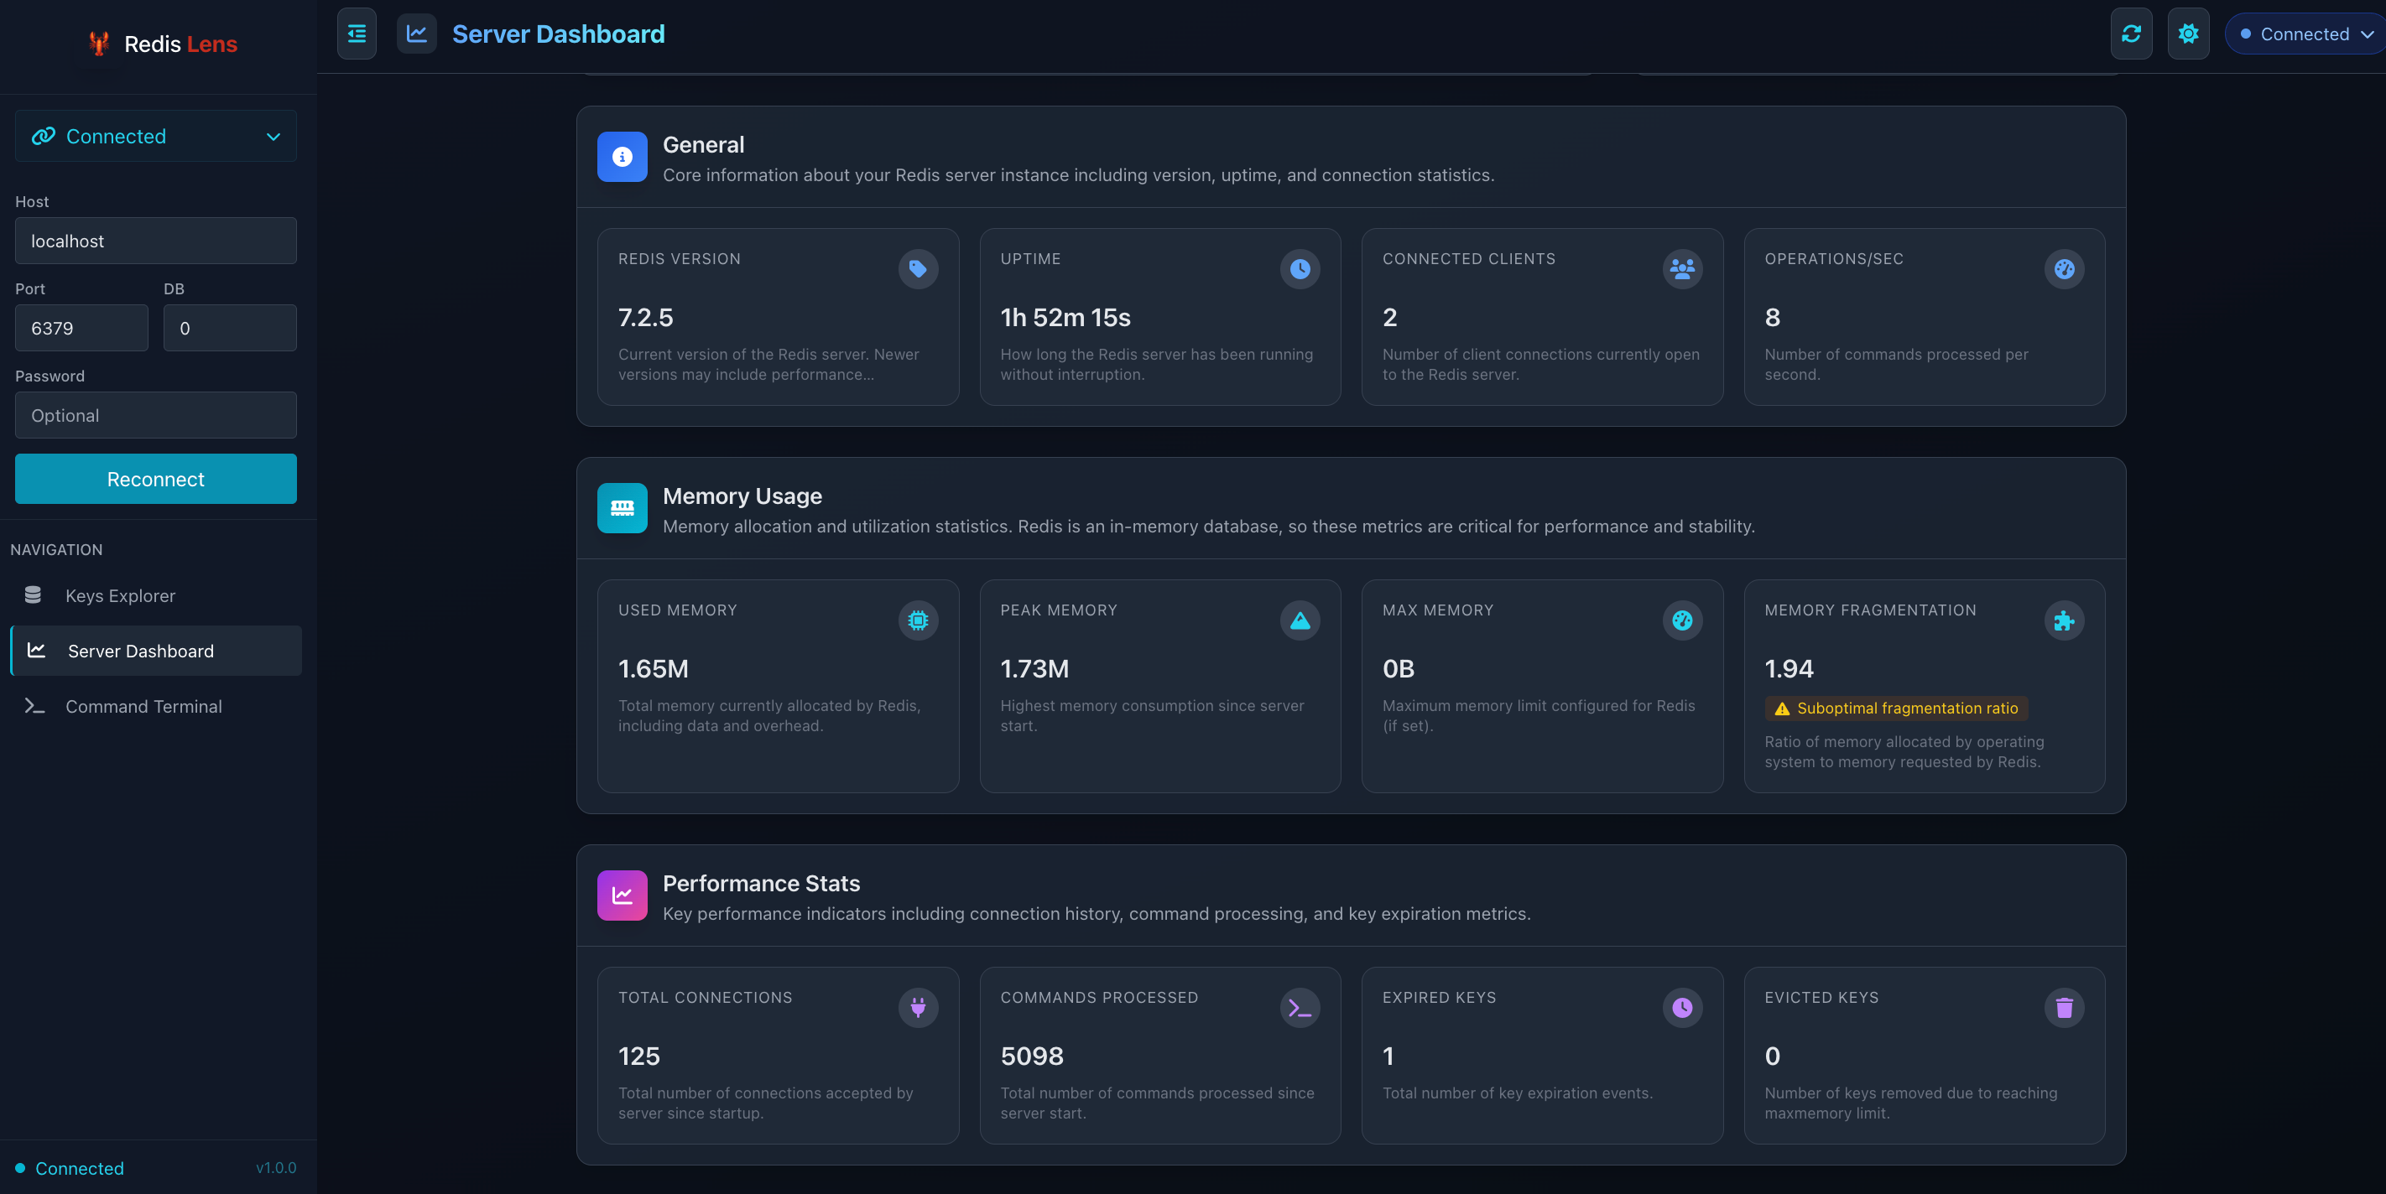Click the Host input field
Image resolution: width=2386 pixels, height=1194 pixels.
155,241
